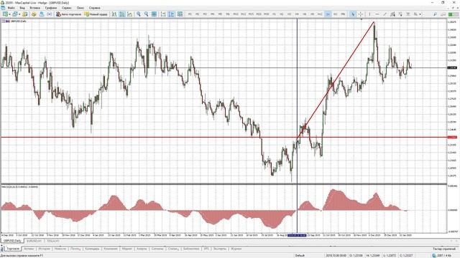Expand the Profiles dropdown arrow
The height and width of the screenshot is (258, 460).
19,14
